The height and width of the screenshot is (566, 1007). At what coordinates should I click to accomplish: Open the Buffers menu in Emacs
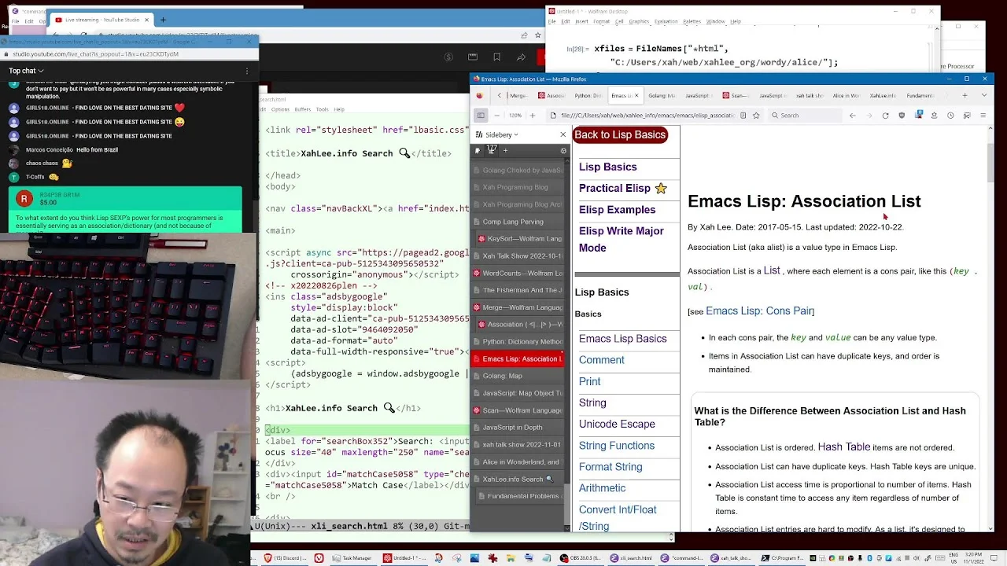coord(302,109)
